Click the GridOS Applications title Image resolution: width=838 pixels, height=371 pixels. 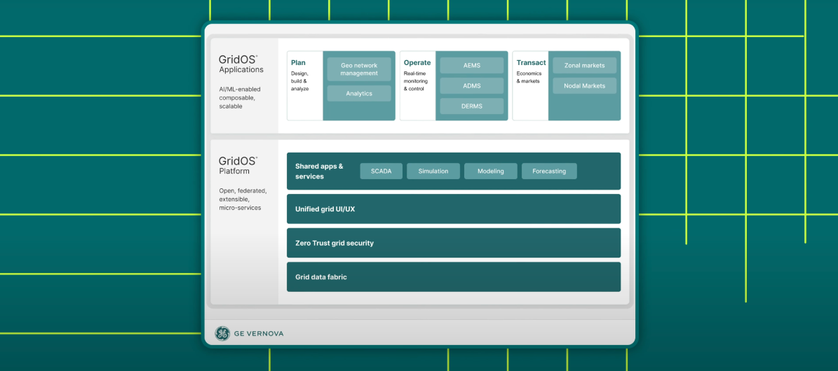click(241, 64)
